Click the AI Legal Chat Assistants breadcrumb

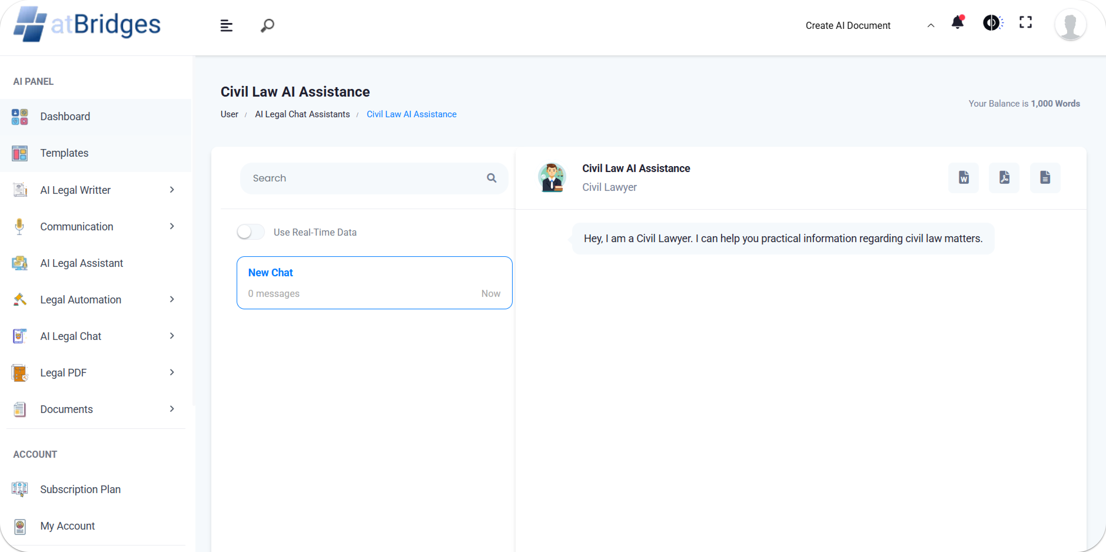(302, 114)
